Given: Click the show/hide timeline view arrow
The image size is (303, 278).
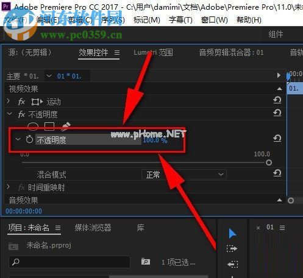Looking at the screenshot, I should 279,75.
